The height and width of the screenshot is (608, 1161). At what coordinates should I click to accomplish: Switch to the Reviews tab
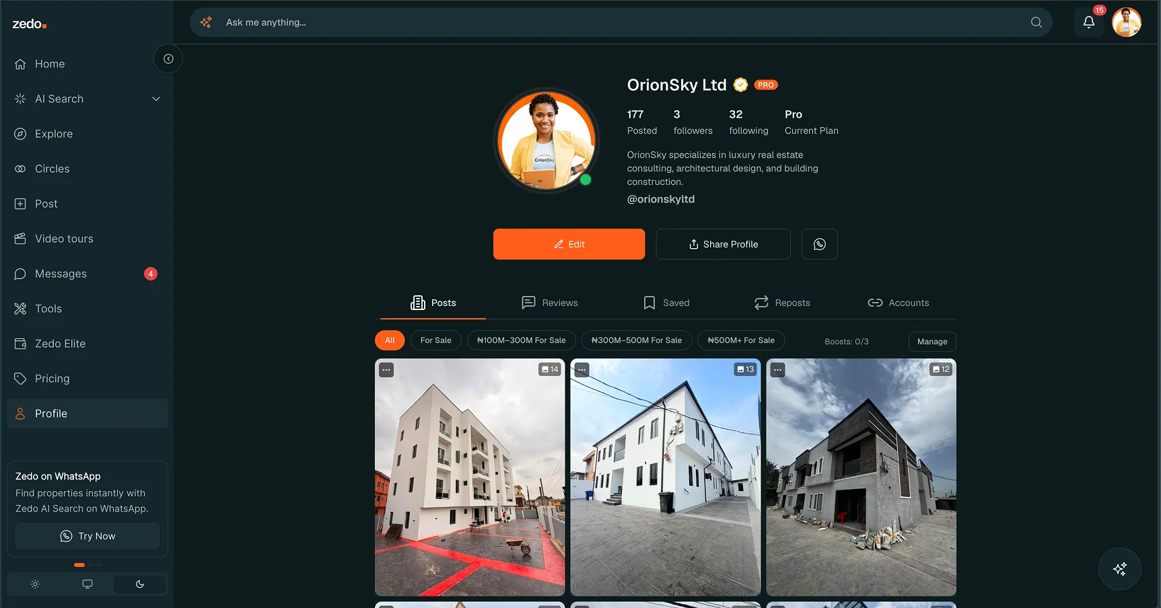click(550, 303)
